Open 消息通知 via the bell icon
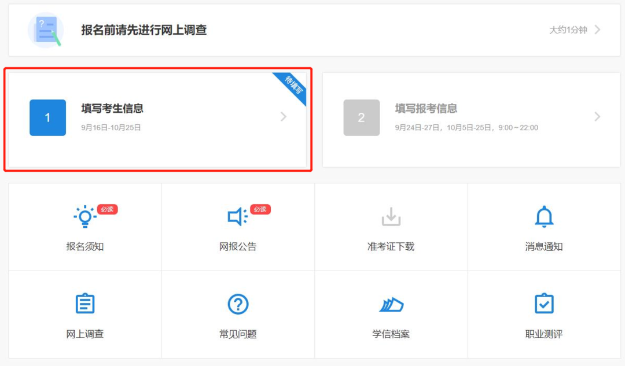The height and width of the screenshot is (366, 625). point(543,215)
